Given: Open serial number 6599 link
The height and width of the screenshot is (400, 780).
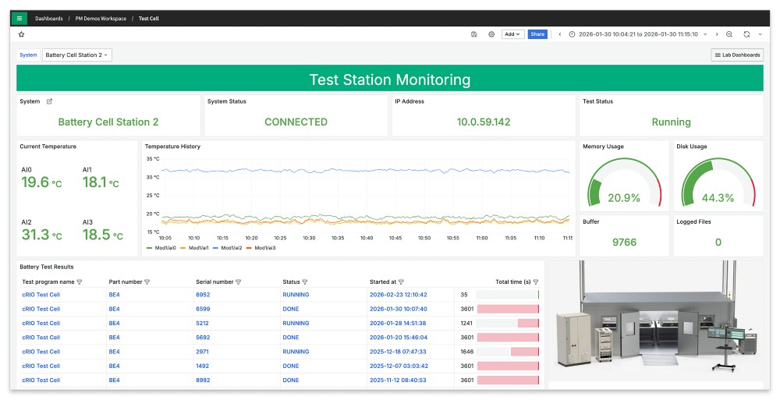Looking at the screenshot, I should pos(203,309).
